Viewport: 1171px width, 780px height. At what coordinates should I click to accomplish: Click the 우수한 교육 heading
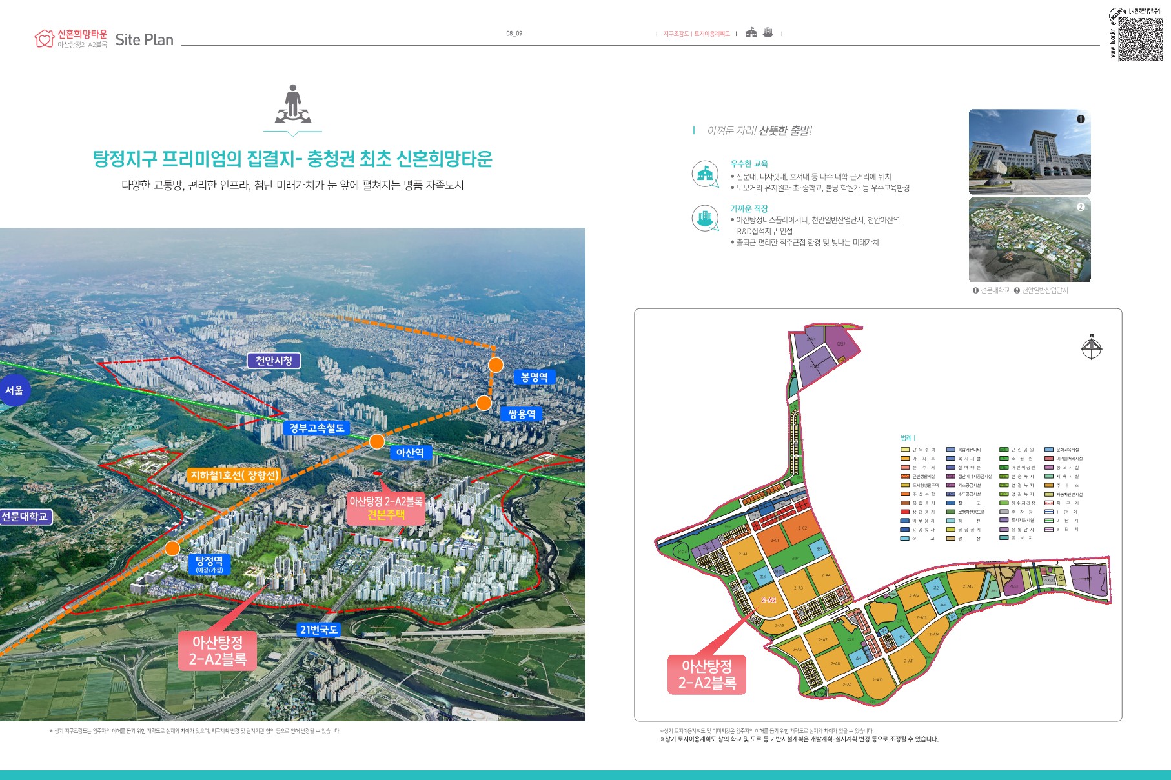pos(749,164)
